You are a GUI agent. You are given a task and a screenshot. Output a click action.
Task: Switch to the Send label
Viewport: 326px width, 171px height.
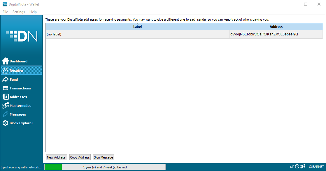[14, 80]
